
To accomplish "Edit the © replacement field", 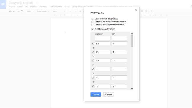I will (x=119, y=43).
